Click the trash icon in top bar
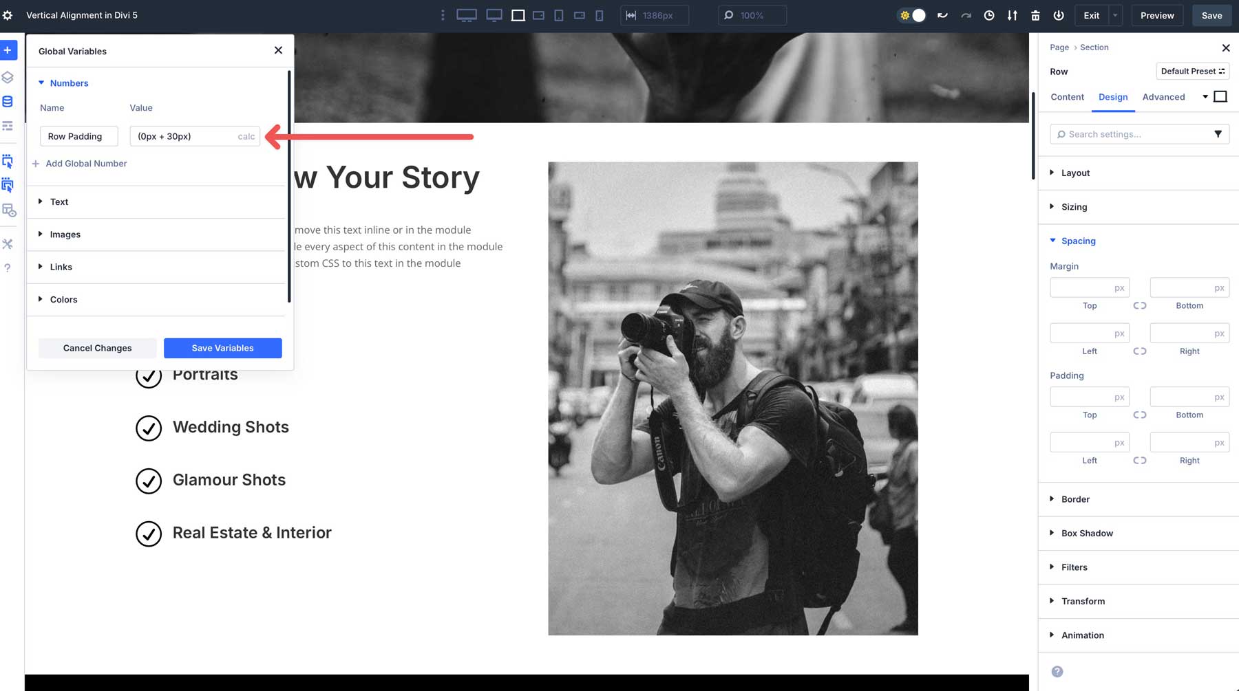The width and height of the screenshot is (1239, 691). [x=1035, y=15]
